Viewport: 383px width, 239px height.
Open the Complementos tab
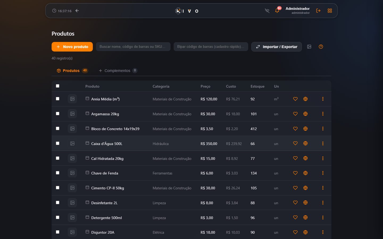[x=118, y=71]
